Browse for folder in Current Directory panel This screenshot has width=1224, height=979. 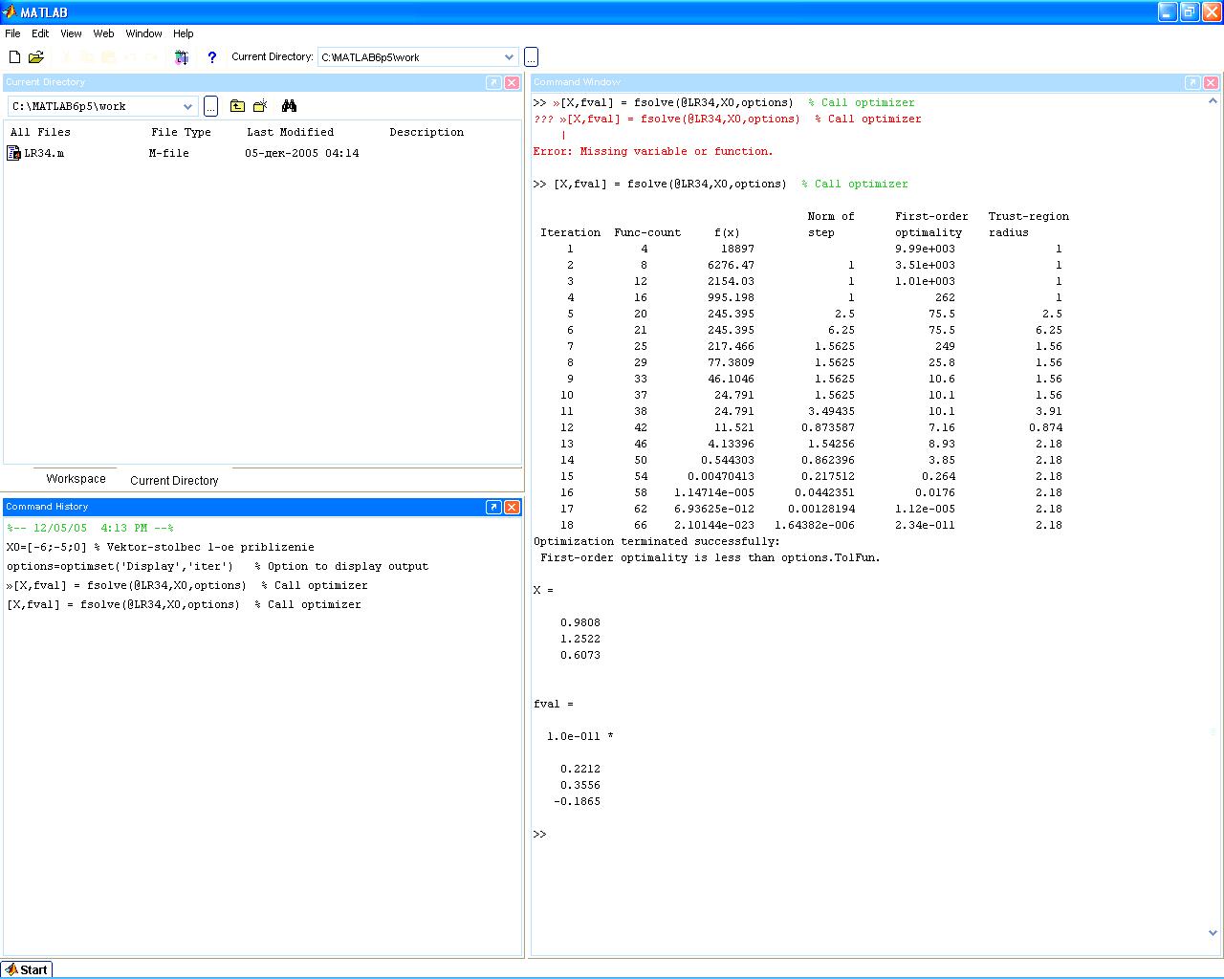click(211, 106)
